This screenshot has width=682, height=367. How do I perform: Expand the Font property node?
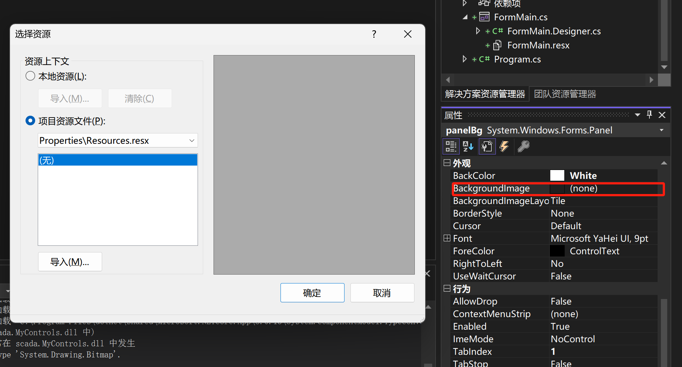tap(447, 238)
